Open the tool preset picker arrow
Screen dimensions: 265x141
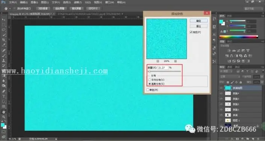(10, 8)
